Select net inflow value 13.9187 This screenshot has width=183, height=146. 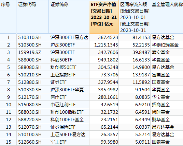pyautogui.click(x=141, y=75)
